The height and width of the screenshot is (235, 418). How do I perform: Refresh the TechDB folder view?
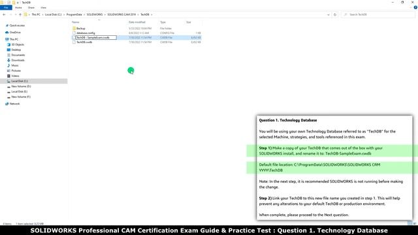335,14
